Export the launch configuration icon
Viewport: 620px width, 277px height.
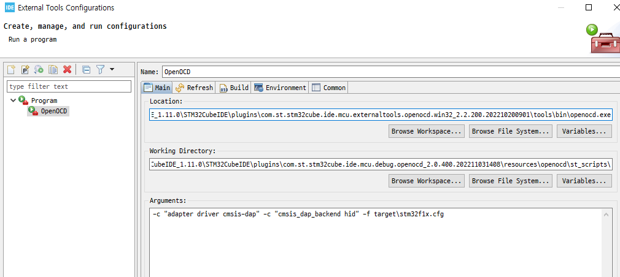click(39, 69)
